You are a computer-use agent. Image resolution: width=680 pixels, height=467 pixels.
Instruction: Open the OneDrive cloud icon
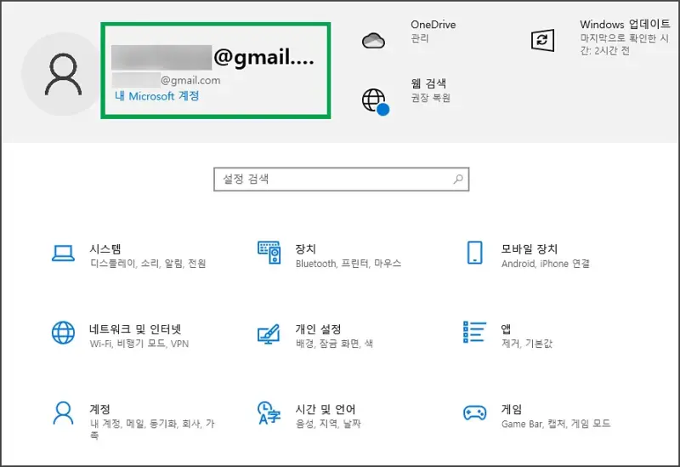pyautogui.click(x=373, y=41)
